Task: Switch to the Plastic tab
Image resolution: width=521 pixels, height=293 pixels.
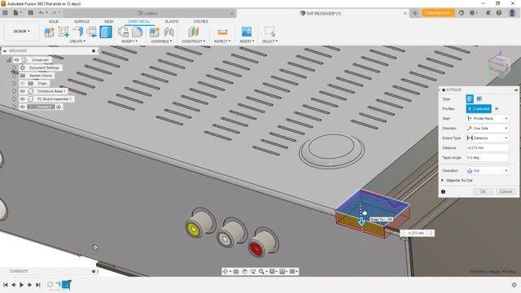Action: pos(172,21)
